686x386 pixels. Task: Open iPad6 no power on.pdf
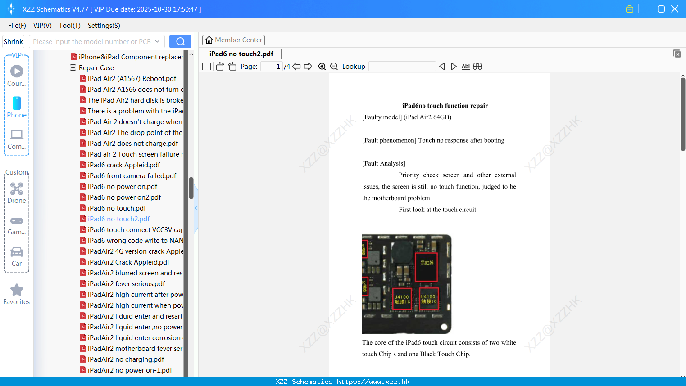tap(118, 187)
